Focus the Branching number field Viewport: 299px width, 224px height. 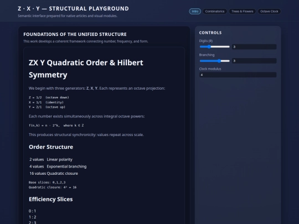[254, 61]
